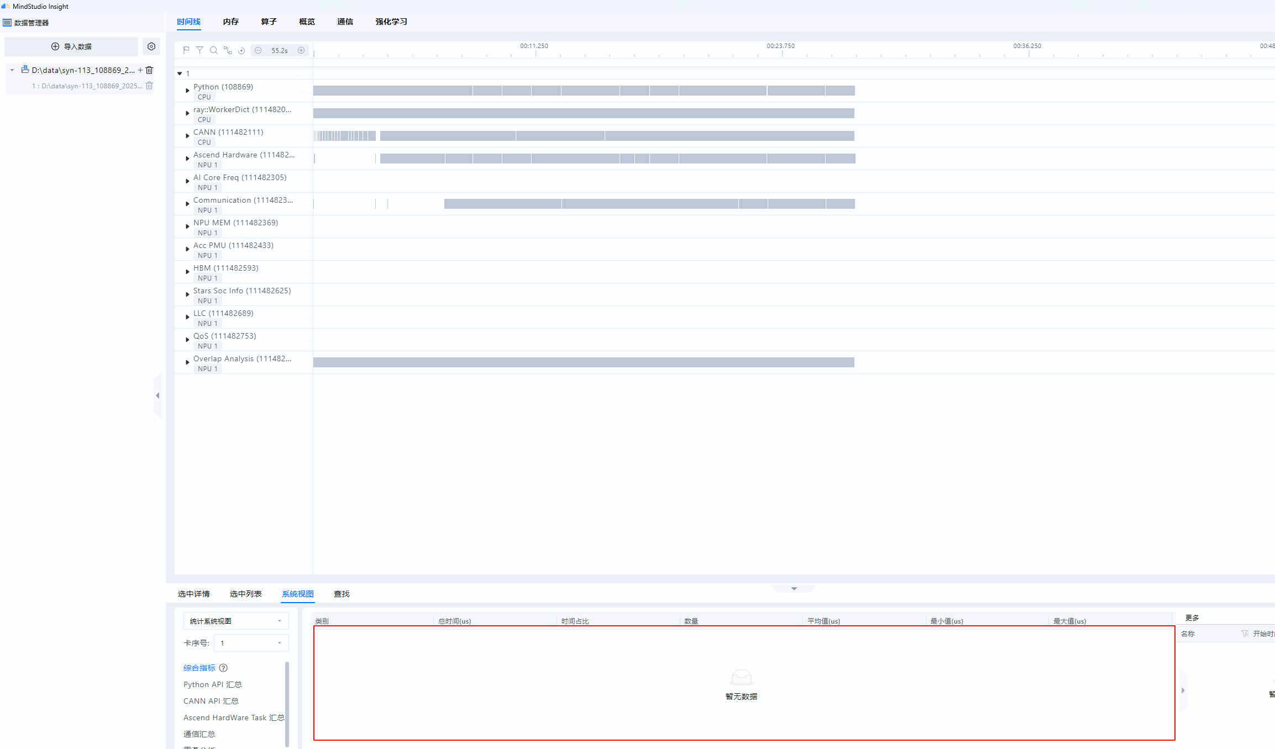Click the connection lines icon in timeline toolbar
The image size is (1275, 749).
228,50
